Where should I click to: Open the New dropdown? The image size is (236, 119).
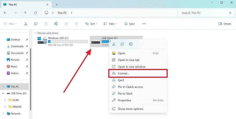[x=10, y=24]
